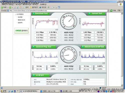Open the 경로추적 sidebar link

(x=20, y=23)
